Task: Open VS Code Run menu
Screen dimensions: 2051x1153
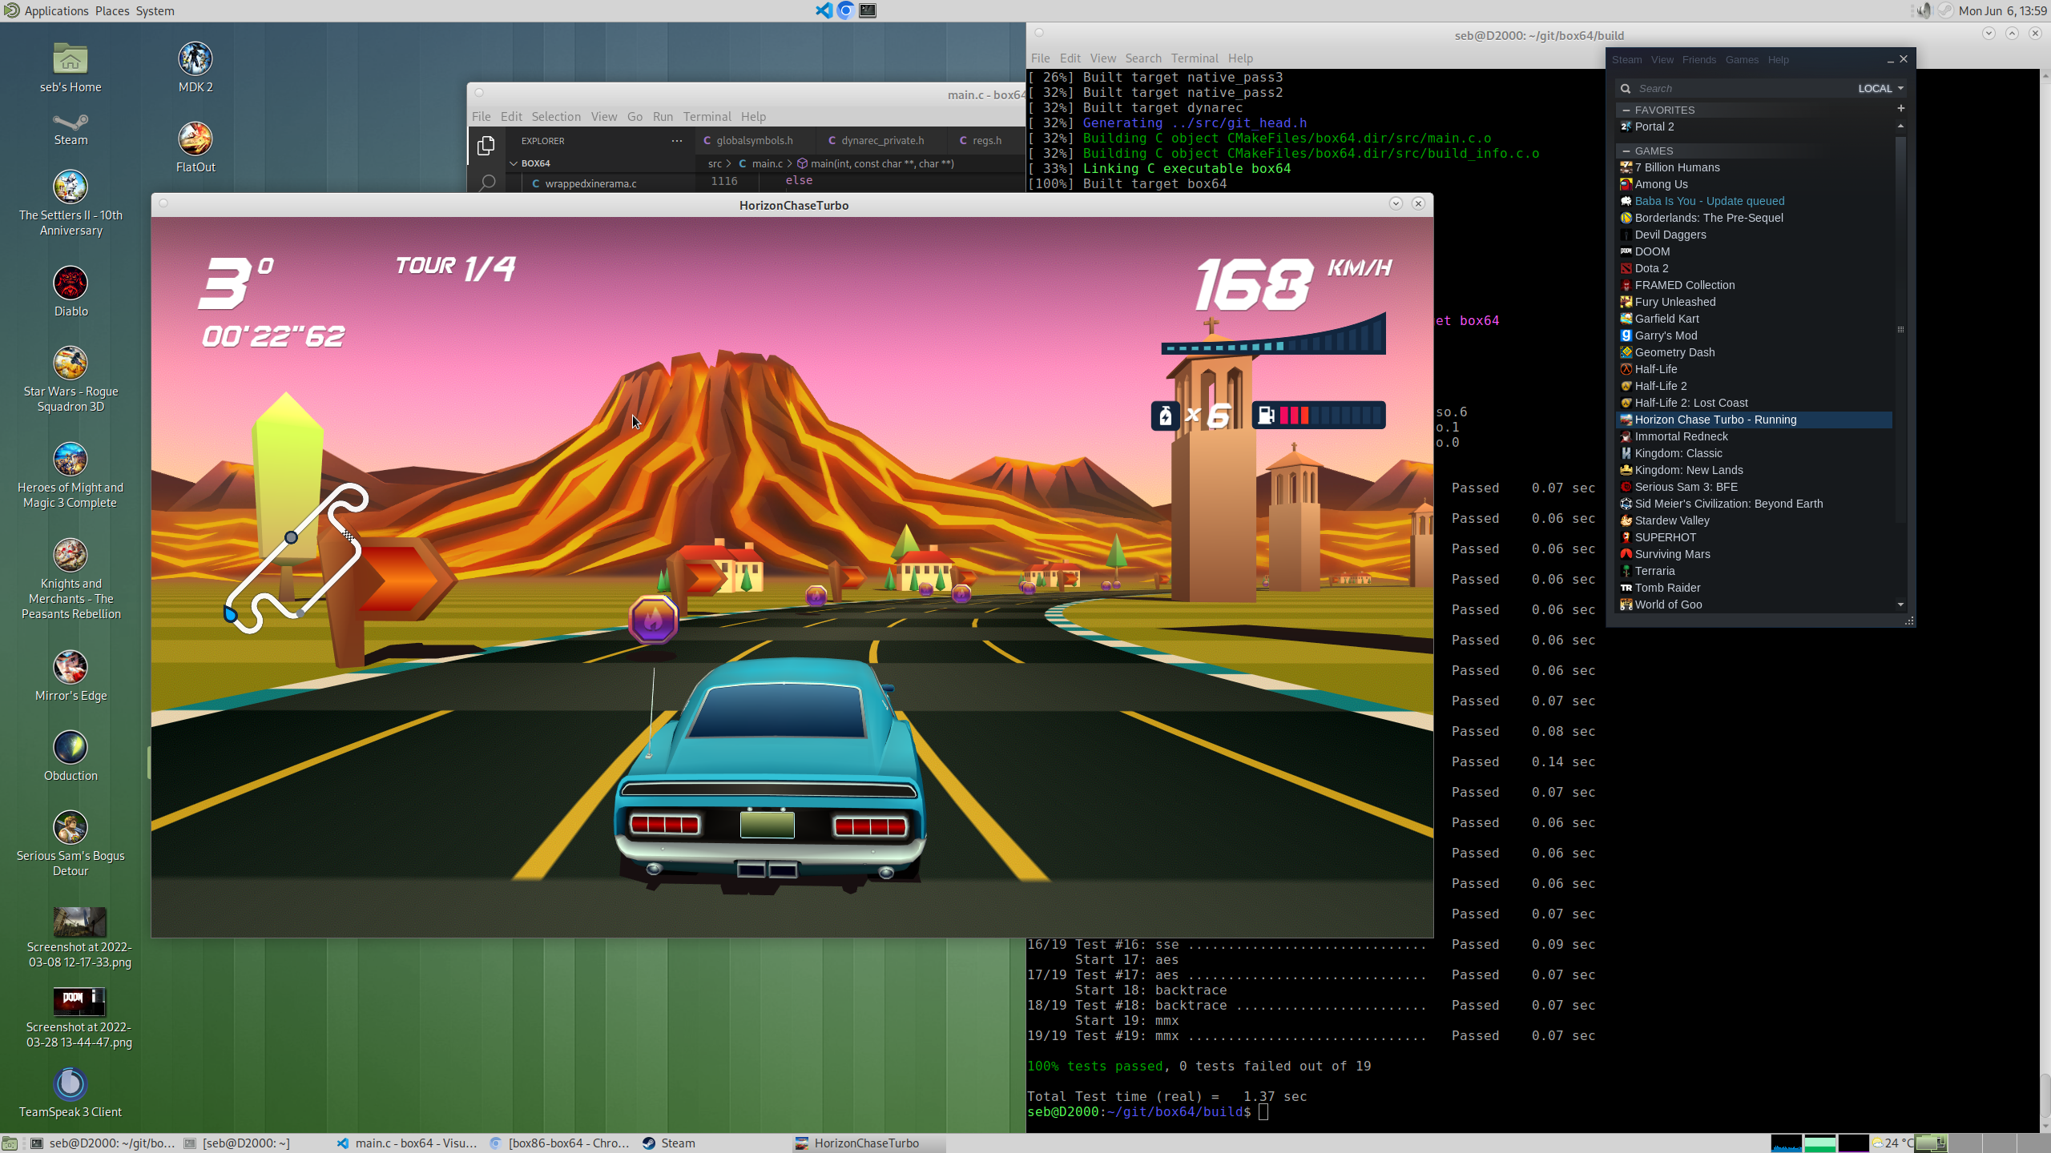Action: tap(663, 117)
